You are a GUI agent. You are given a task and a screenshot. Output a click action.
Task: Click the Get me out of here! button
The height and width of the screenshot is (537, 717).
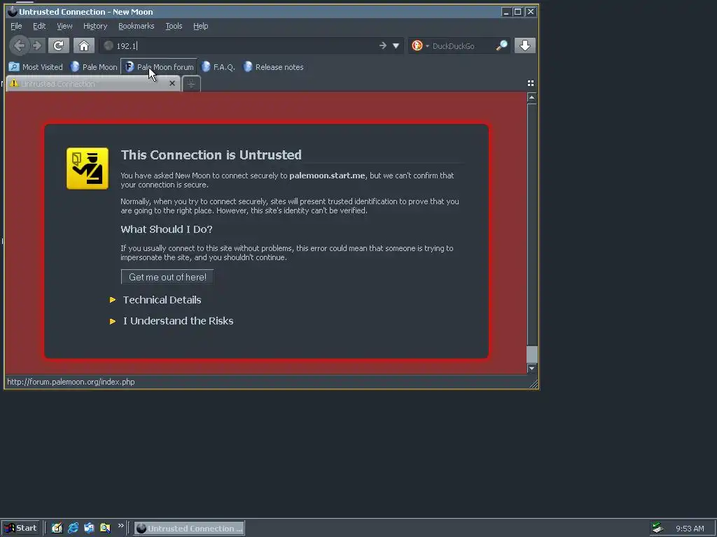(x=167, y=277)
